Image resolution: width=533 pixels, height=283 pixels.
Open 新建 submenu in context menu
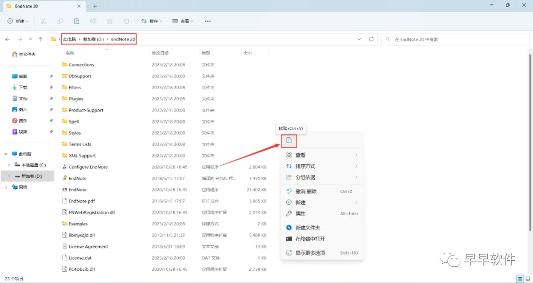(x=322, y=202)
